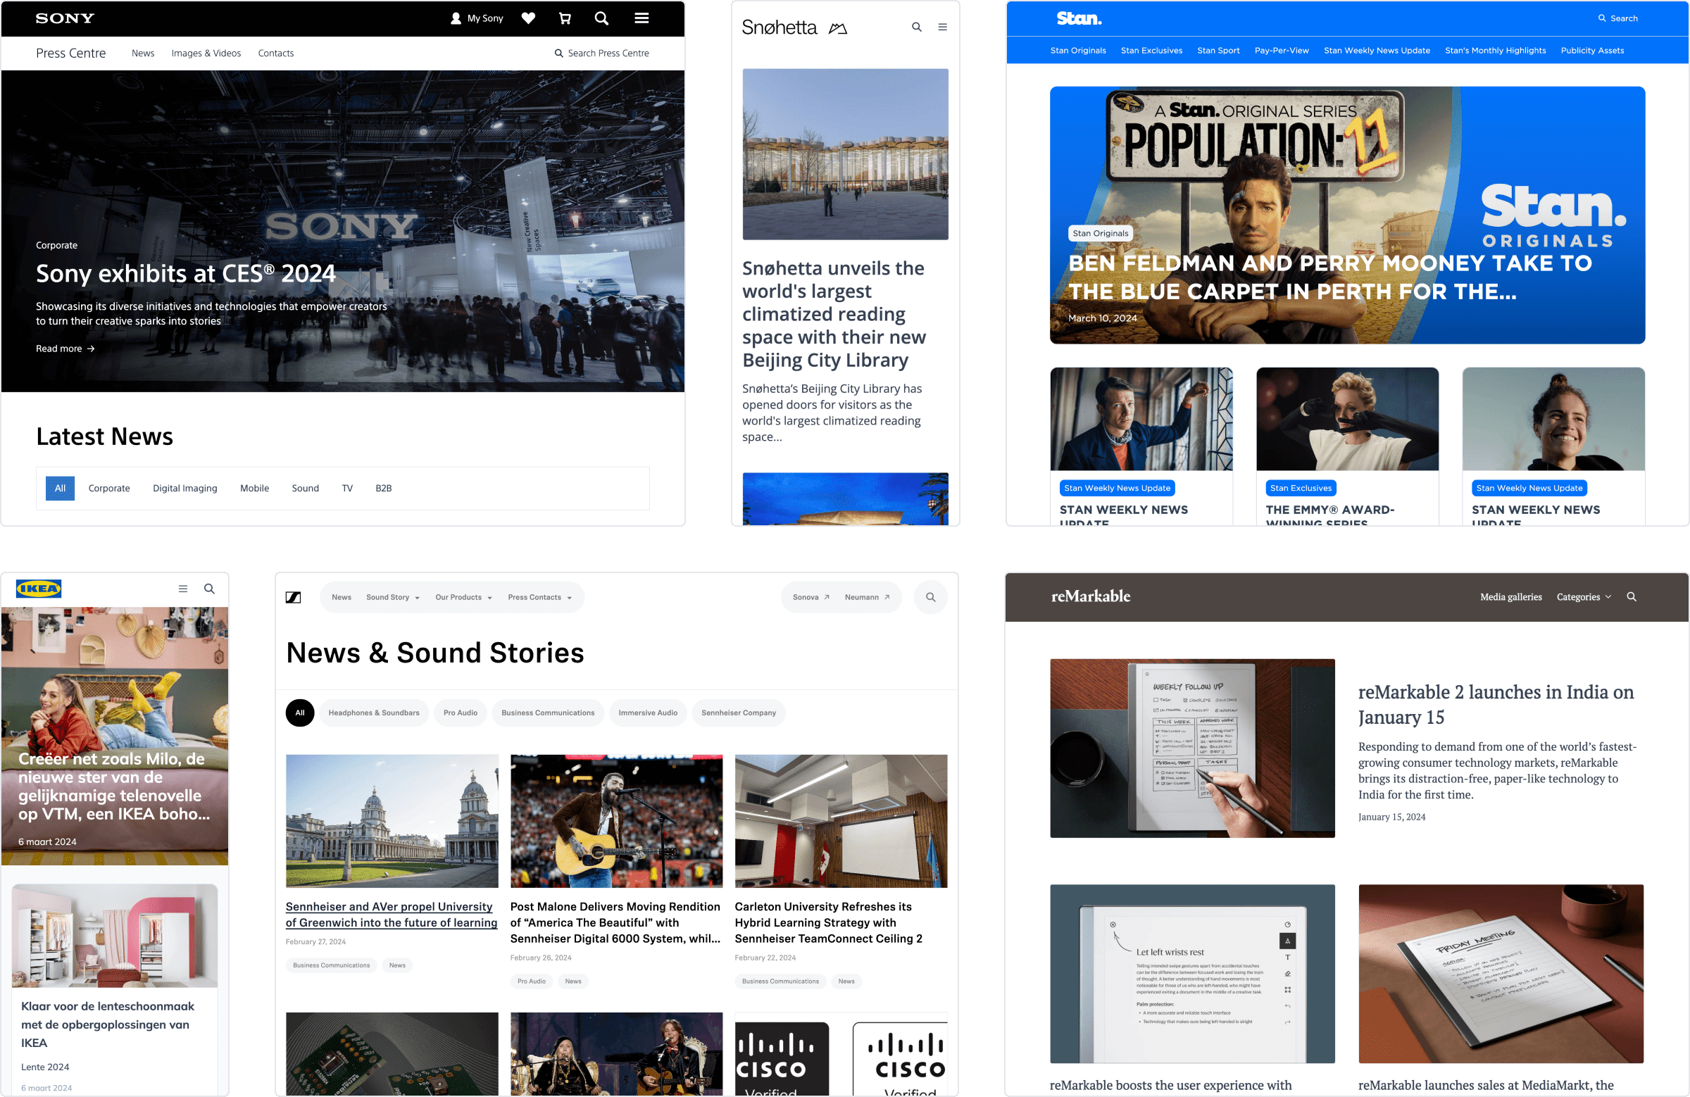Select the 'All' filter tab on Sennheiser

[x=299, y=713]
